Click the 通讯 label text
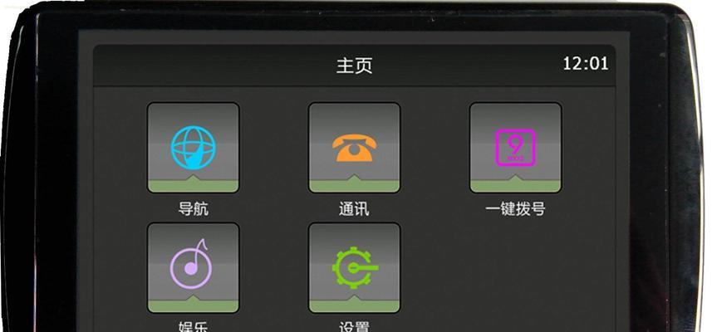The height and width of the screenshot is (332, 712). 354,209
